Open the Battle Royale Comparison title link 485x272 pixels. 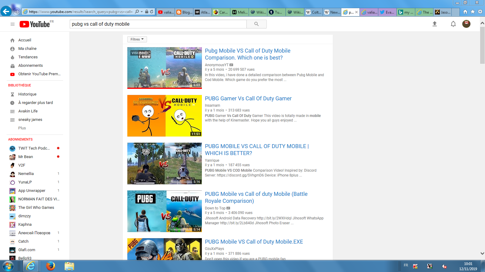click(256, 197)
